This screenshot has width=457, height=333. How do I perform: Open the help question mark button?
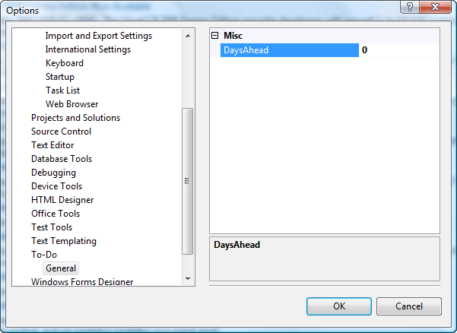point(410,7)
